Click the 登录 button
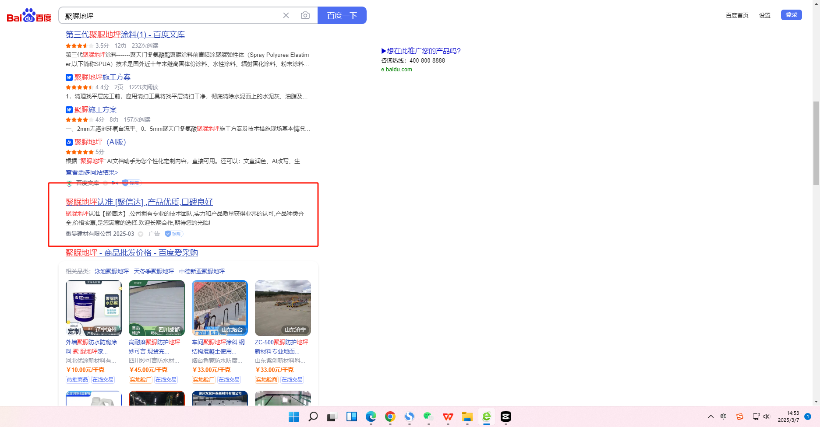The width and height of the screenshot is (820, 427). click(792, 15)
